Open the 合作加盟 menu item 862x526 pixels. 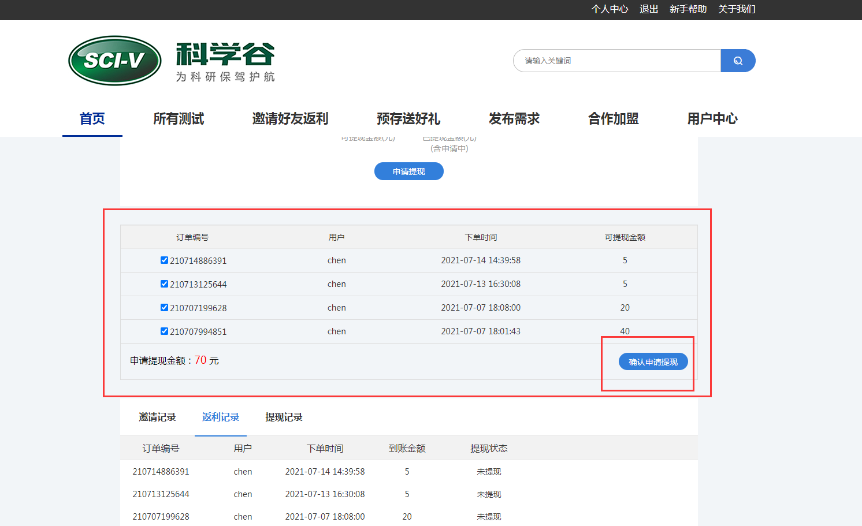(614, 119)
